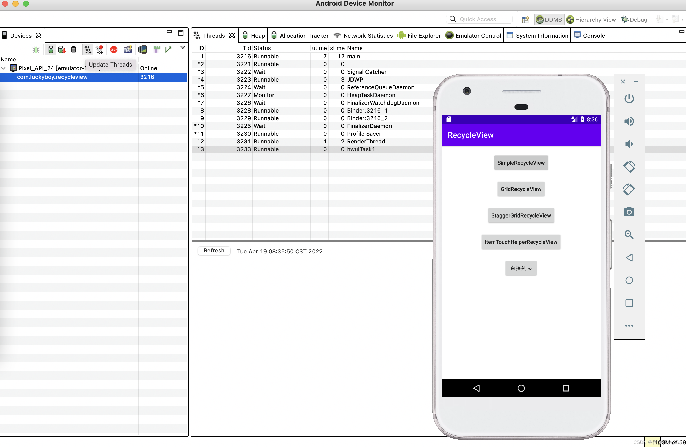Click the power button icon on emulator
This screenshot has height=447, width=686.
coord(629,99)
